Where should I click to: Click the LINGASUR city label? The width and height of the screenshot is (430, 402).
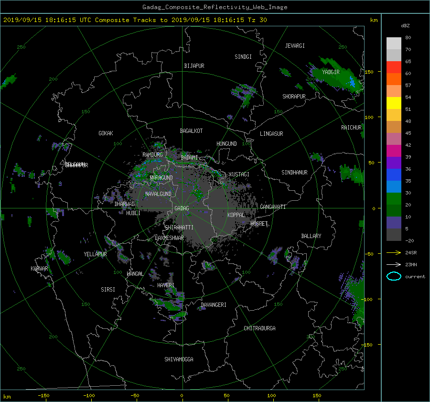[x=271, y=134]
